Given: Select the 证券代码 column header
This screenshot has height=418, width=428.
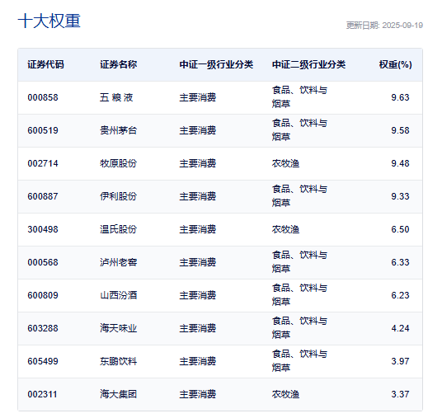Looking at the screenshot, I should pyautogui.click(x=45, y=64).
